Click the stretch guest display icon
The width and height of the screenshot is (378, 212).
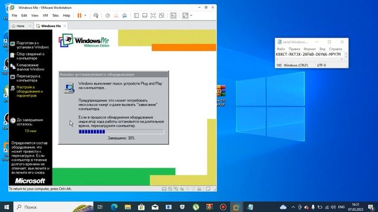point(185,16)
